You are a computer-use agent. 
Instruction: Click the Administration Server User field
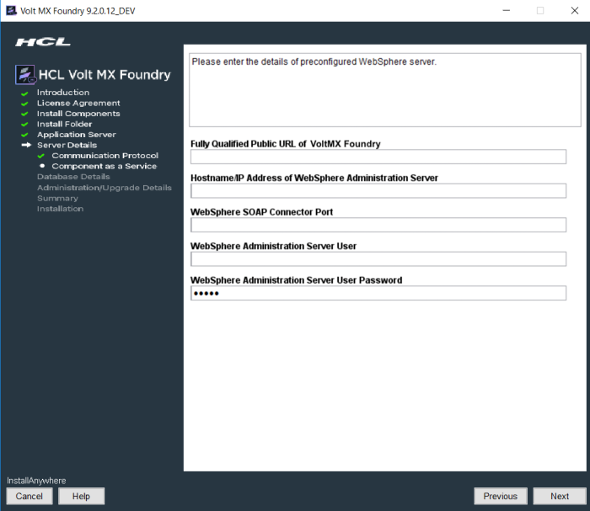tap(378, 259)
